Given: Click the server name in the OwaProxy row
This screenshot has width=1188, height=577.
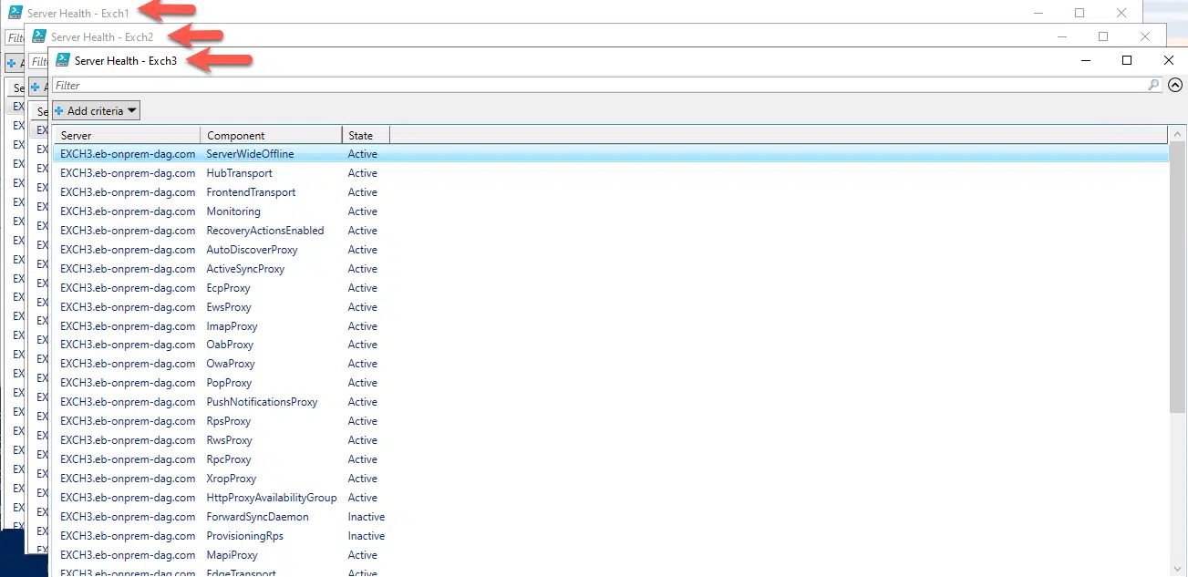Looking at the screenshot, I should [x=128, y=364].
